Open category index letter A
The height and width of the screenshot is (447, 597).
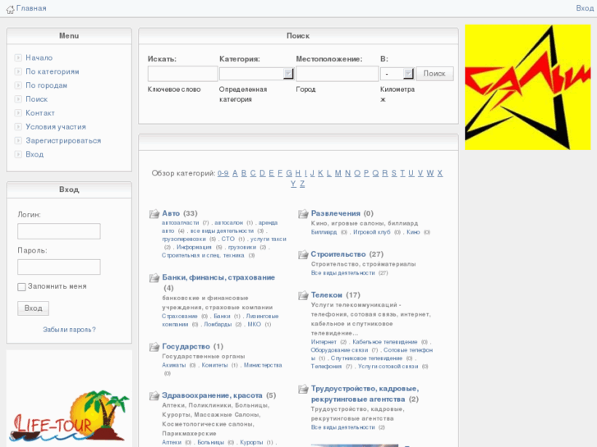point(235,174)
